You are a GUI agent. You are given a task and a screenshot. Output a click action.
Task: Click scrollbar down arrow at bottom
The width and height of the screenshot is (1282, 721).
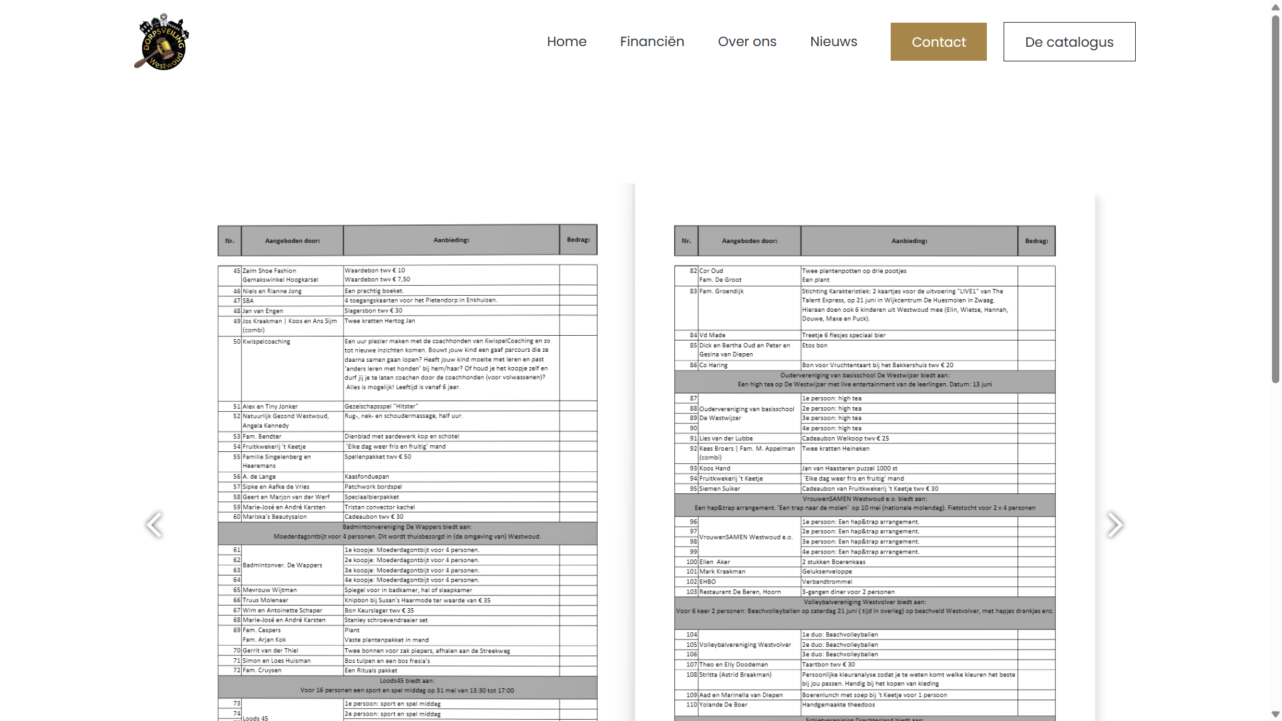pos(1275,714)
